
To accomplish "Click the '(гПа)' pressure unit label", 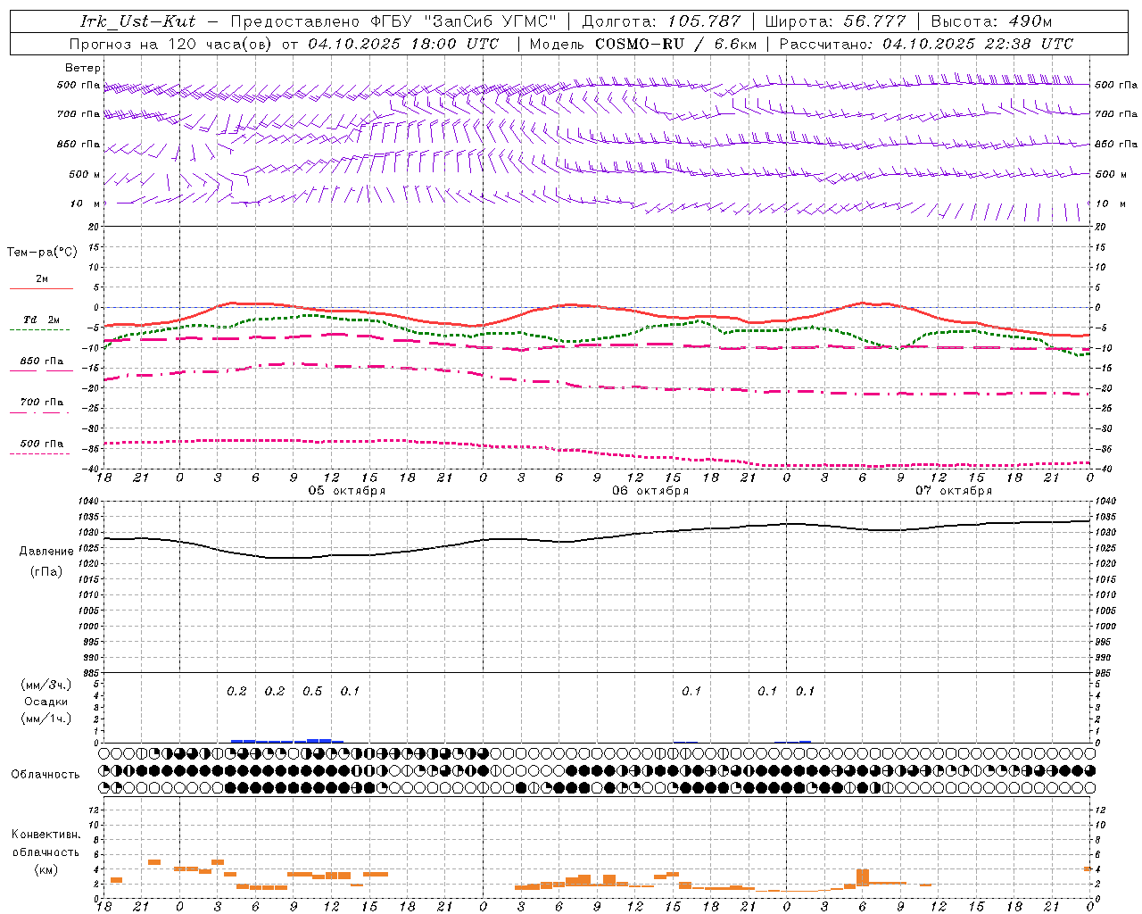I will (46, 572).
